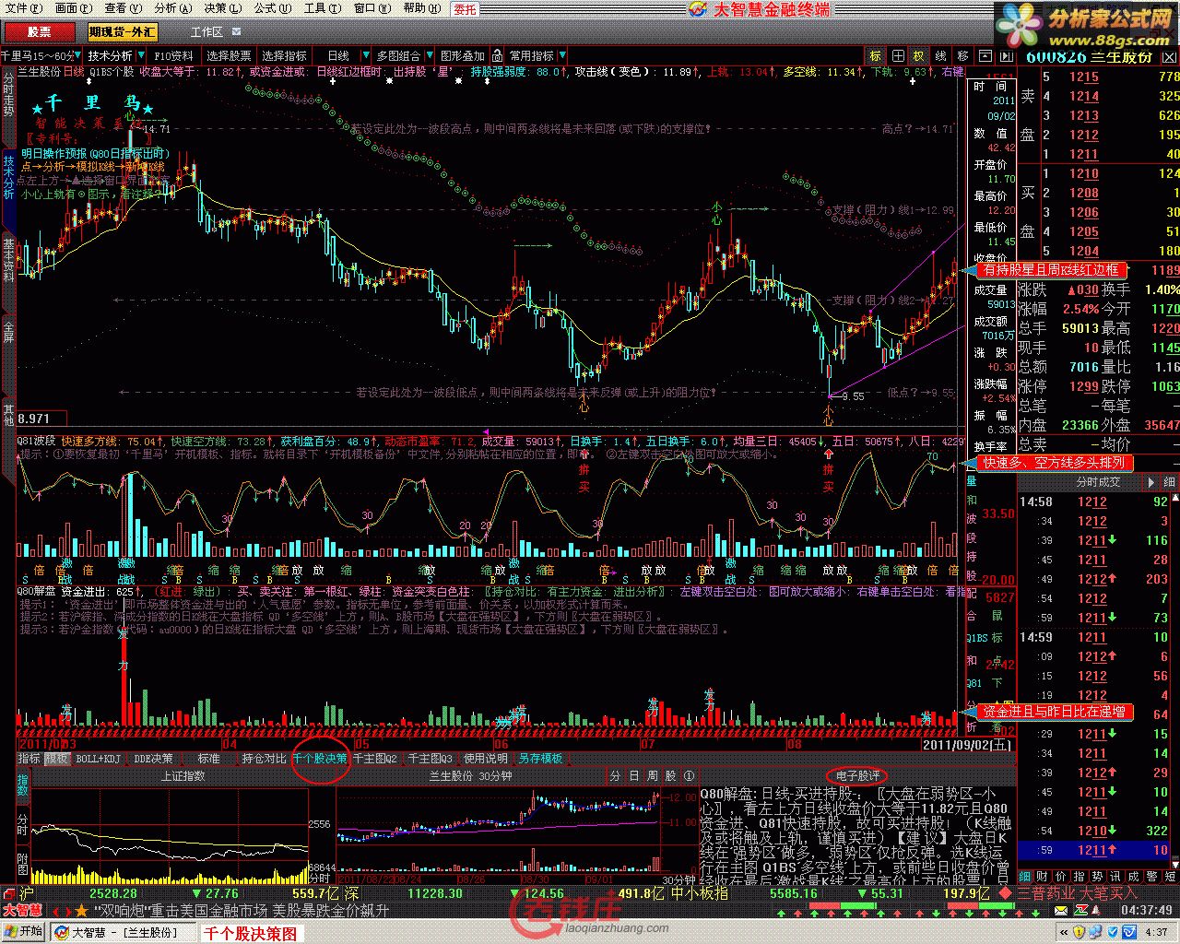
Task: Switch to the 股票 market tab
Action: pyautogui.click(x=39, y=32)
